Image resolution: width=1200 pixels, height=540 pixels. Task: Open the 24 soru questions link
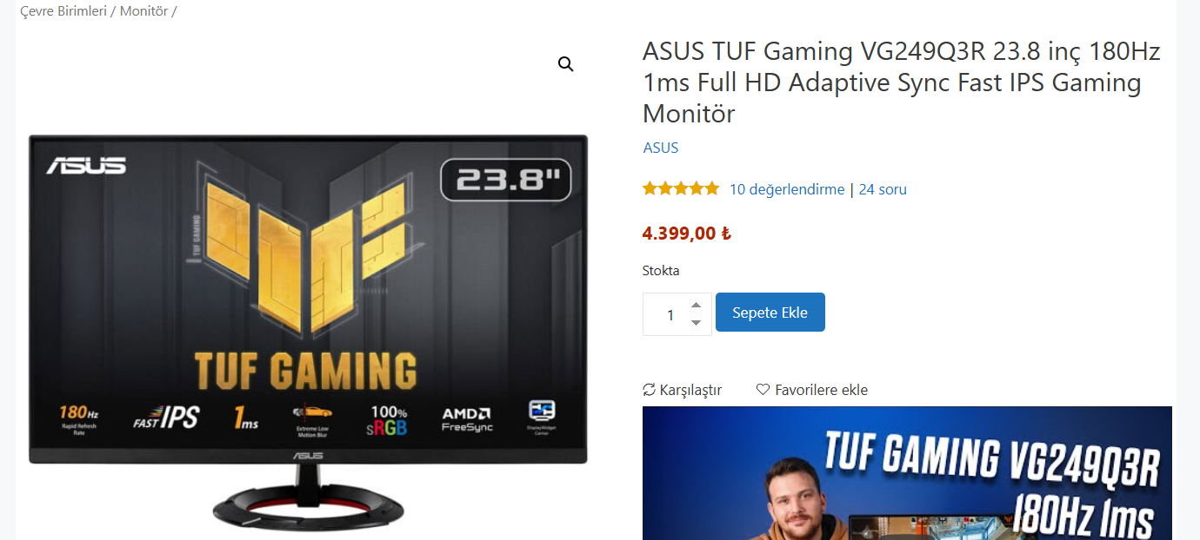883,189
